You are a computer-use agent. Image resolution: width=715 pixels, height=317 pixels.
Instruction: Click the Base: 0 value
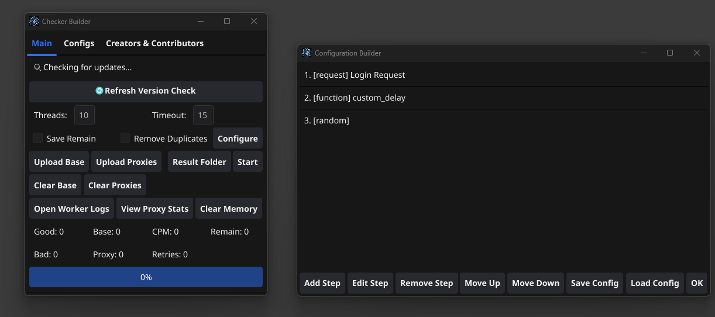(106, 232)
